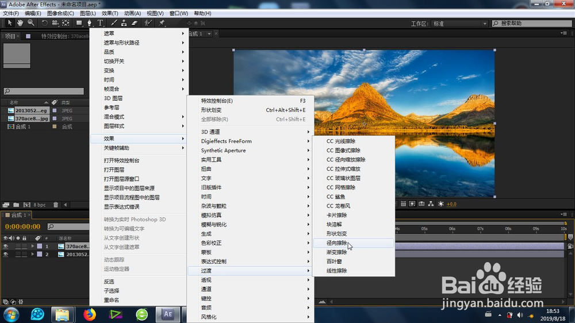Choose CC 光线擦除 effect
The height and width of the screenshot is (323, 575).
354,141
